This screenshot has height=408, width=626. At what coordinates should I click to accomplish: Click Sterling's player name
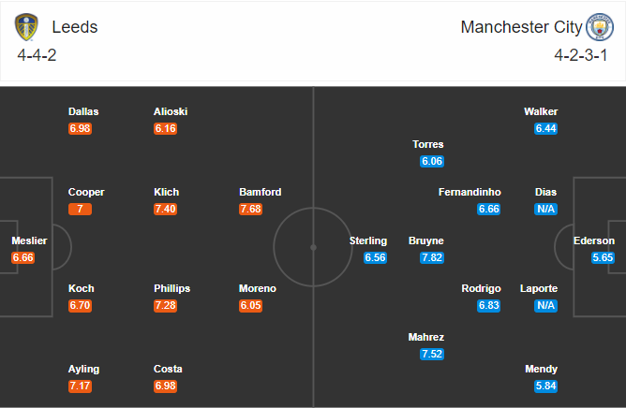368,240
